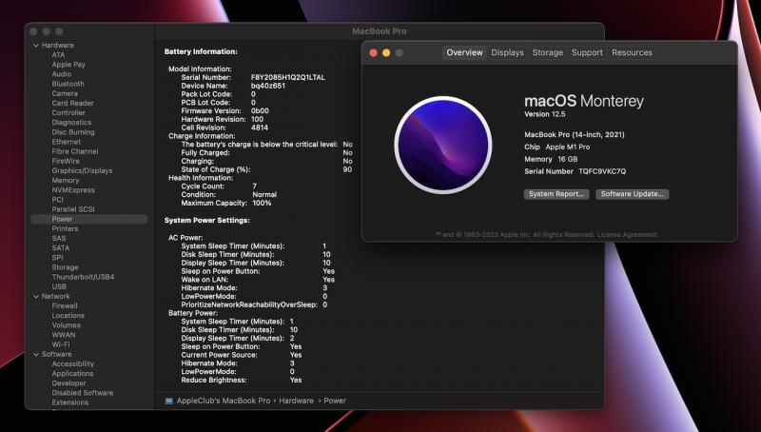Select Camera in the sidebar

tap(65, 93)
